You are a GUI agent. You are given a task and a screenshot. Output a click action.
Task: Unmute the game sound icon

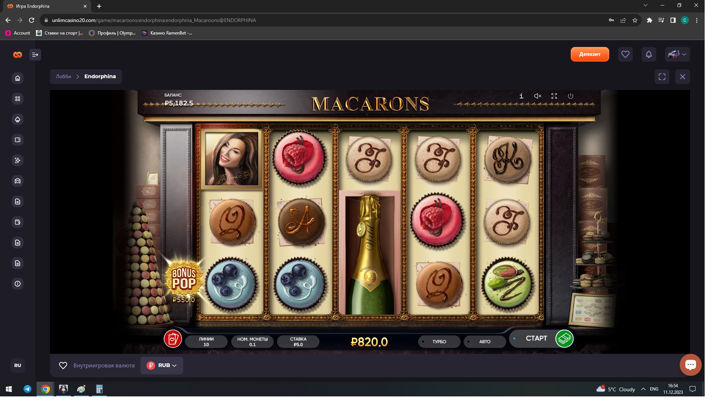[x=538, y=96]
